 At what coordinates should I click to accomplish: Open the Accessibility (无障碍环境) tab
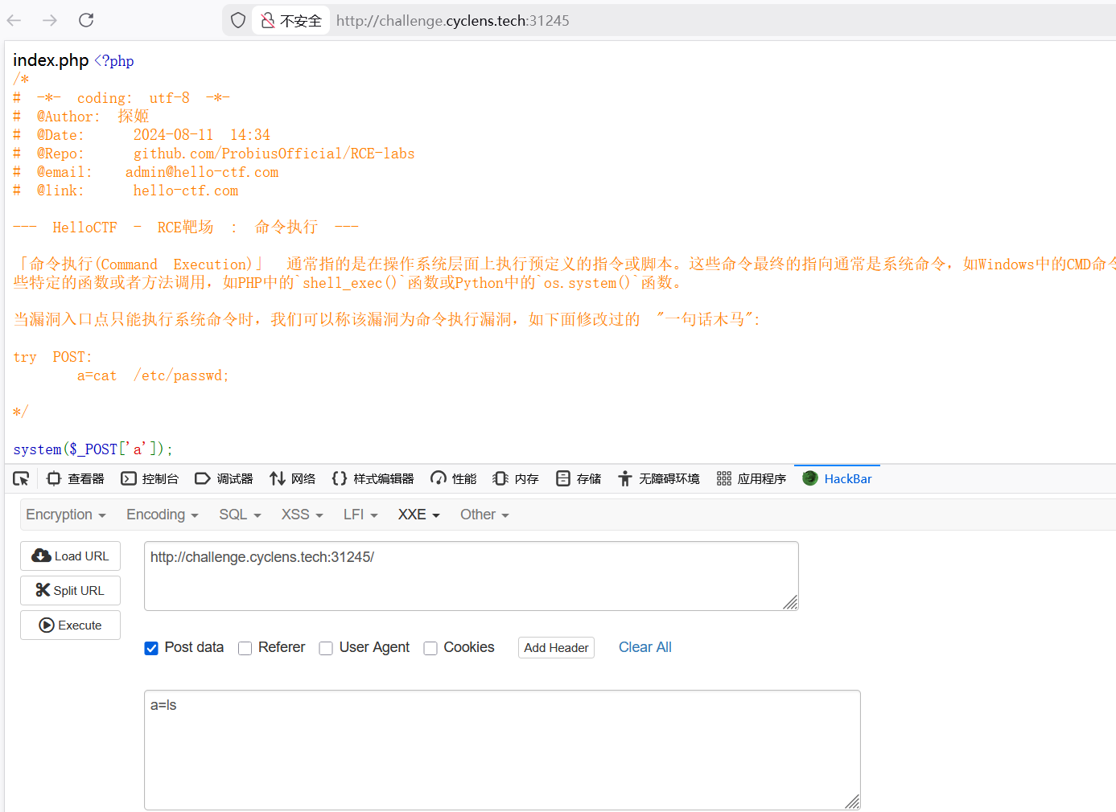click(x=658, y=479)
